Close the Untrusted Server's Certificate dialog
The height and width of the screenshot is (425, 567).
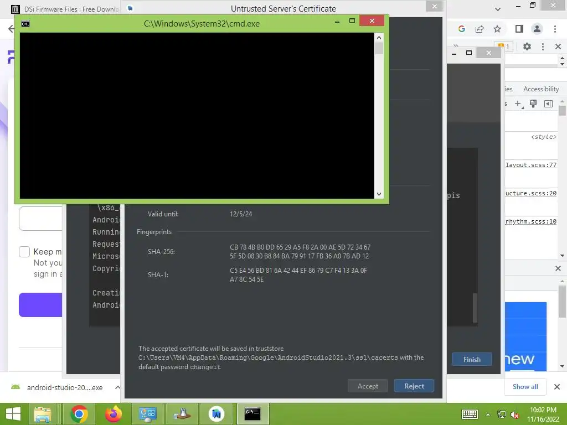pos(434,6)
